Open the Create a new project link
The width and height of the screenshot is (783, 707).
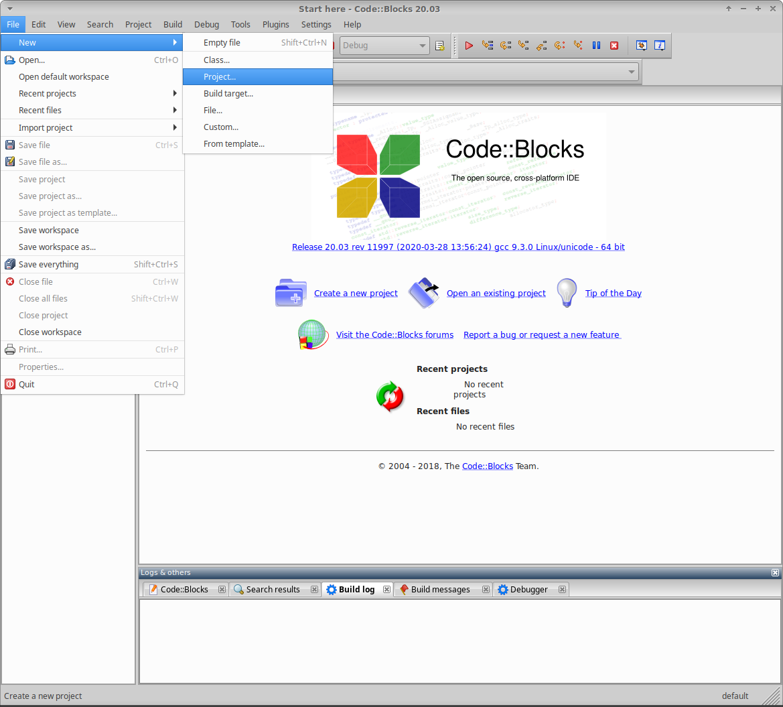(x=356, y=293)
